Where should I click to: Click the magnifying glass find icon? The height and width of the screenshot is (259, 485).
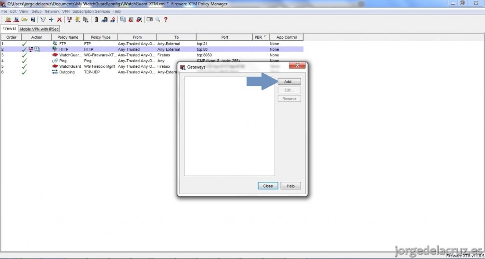pos(158,19)
